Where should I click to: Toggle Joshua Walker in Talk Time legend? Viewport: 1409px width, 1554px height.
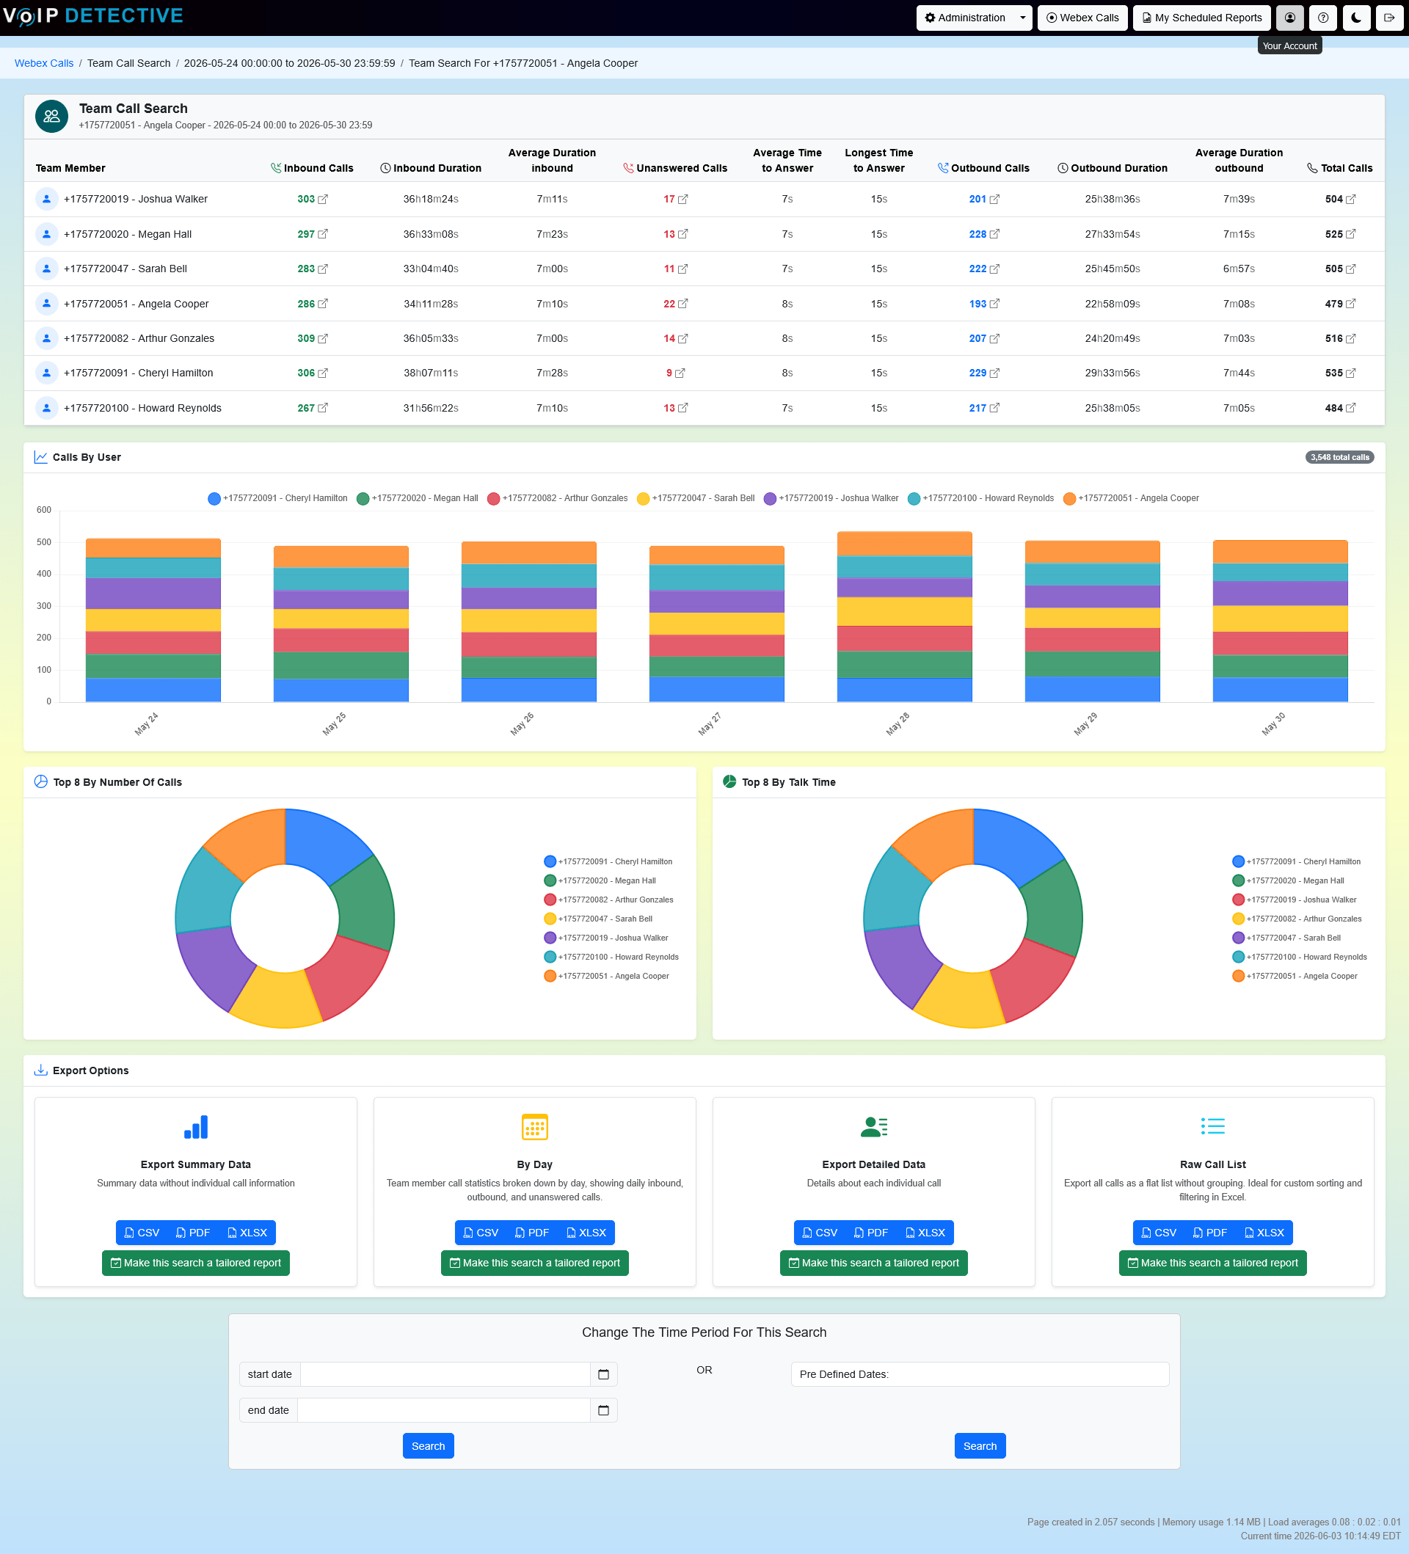(1295, 900)
